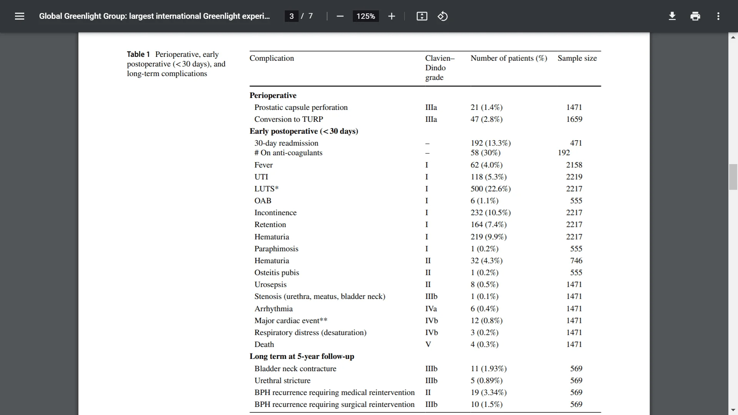Click 'Prostatic capsule perforation' row label

[x=301, y=107]
